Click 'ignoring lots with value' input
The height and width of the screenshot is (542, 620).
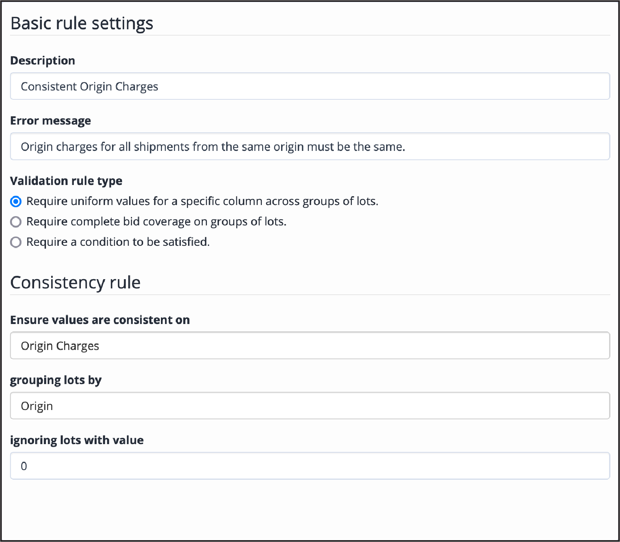click(x=310, y=466)
